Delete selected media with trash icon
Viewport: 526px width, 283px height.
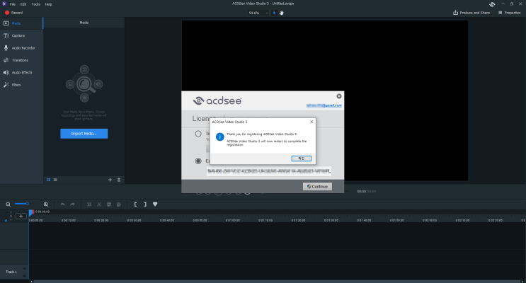pyautogui.click(x=119, y=180)
